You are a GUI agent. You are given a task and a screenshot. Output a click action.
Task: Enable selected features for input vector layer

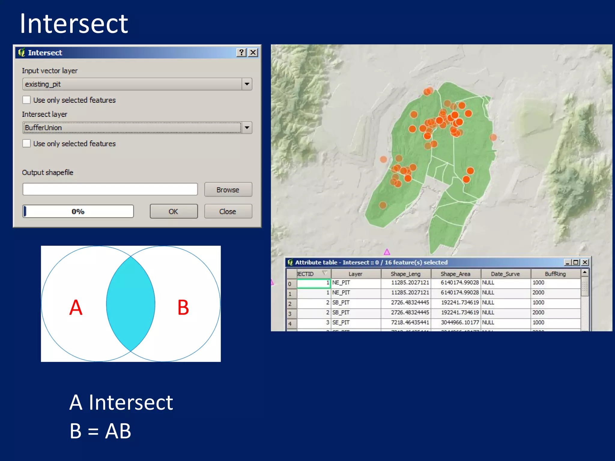(27, 100)
